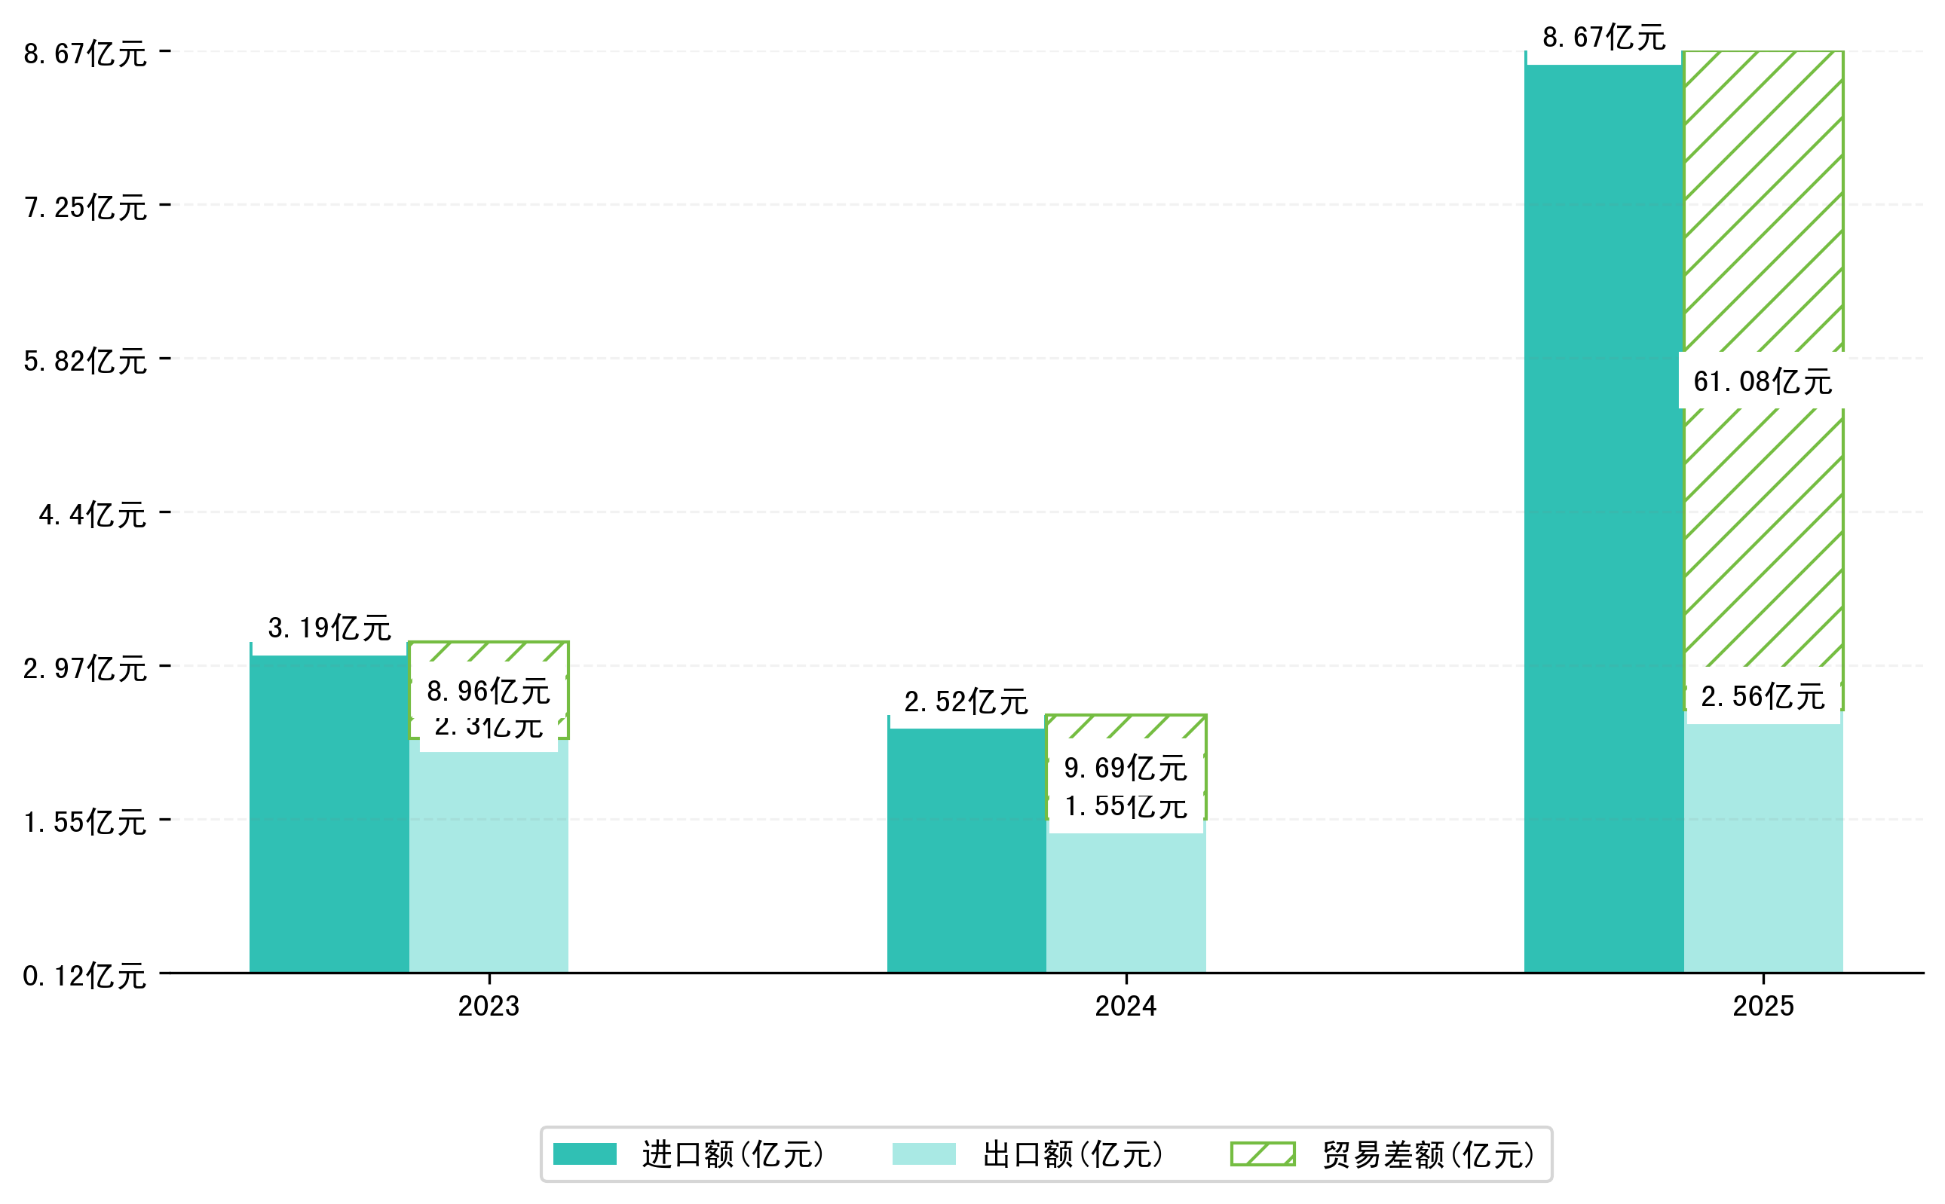Click the 2025 x-axis tick label
The height and width of the screenshot is (1204, 1945).
pos(1763,1007)
